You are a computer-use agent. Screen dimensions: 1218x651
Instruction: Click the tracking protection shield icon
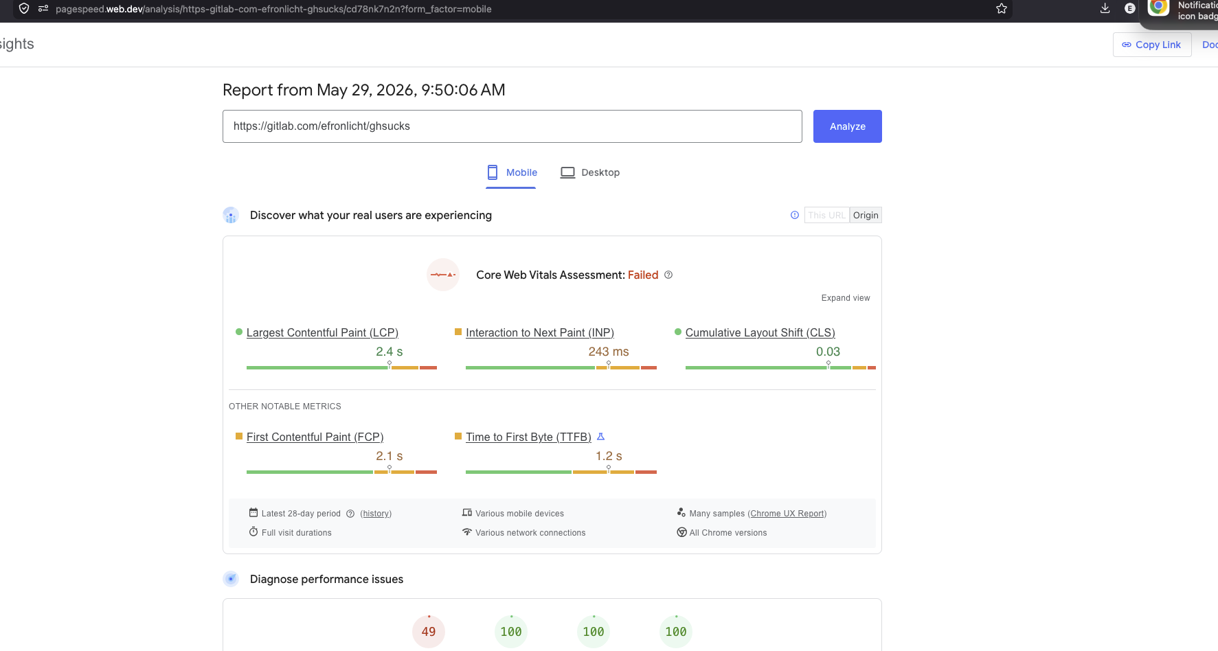pos(24,9)
